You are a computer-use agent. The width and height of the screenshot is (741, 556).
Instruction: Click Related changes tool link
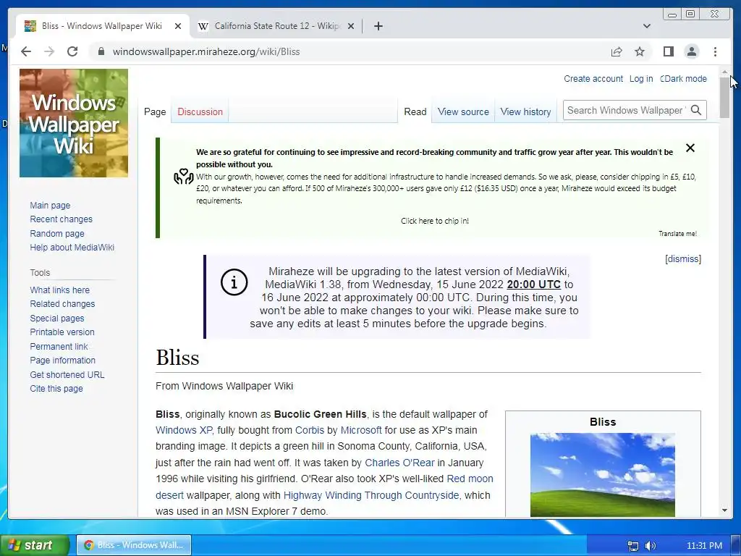(x=62, y=304)
